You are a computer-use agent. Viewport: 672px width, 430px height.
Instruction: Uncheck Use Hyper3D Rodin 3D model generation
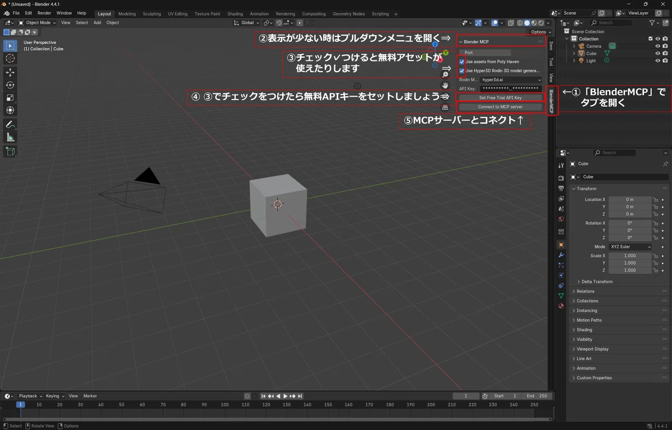(461, 71)
